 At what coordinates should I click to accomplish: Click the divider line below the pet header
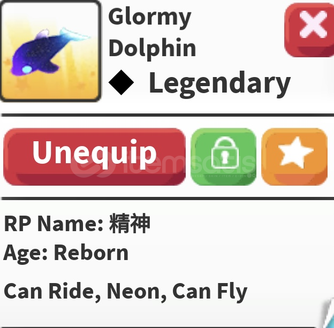[167, 115]
